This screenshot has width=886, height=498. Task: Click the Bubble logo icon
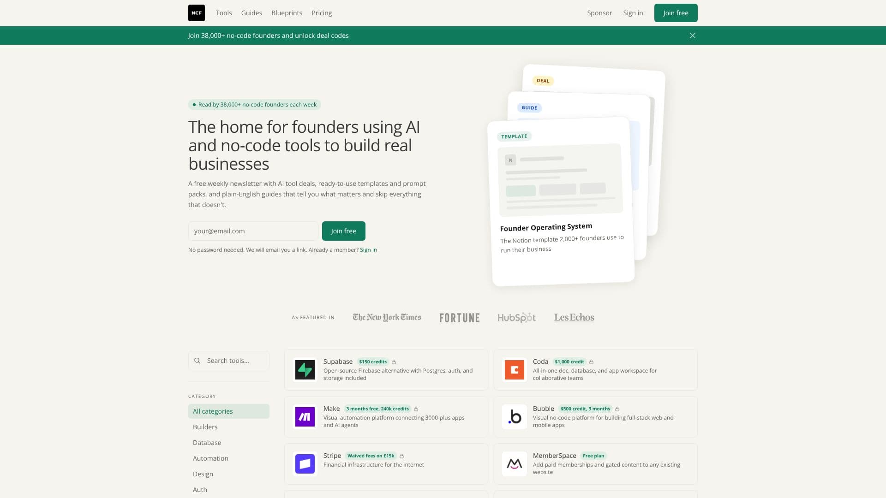coord(515,417)
